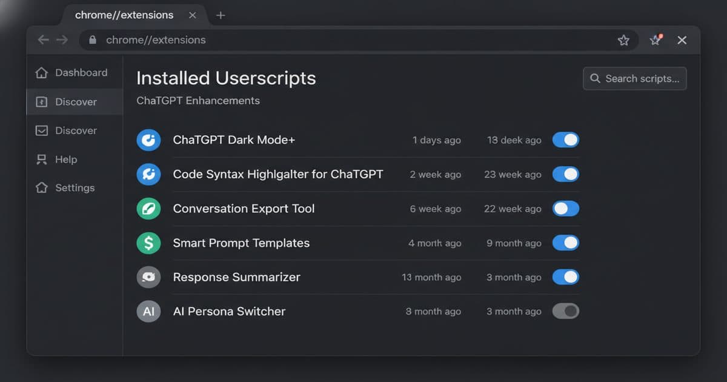This screenshot has width=727, height=382.
Task: Click the chrome//extensions address bar
Action: [359, 40]
